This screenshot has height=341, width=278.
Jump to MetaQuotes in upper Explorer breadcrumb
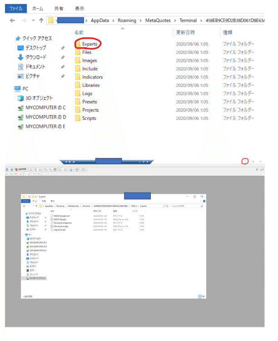pyautogui.click(x=158, y=20)
